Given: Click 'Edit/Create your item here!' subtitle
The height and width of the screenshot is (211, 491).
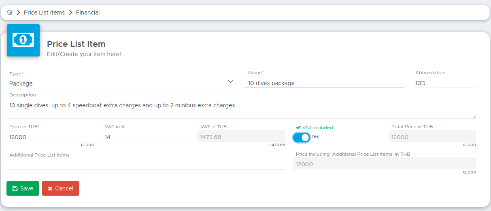Looking at the screenshot, I should [x=84, y=54].
